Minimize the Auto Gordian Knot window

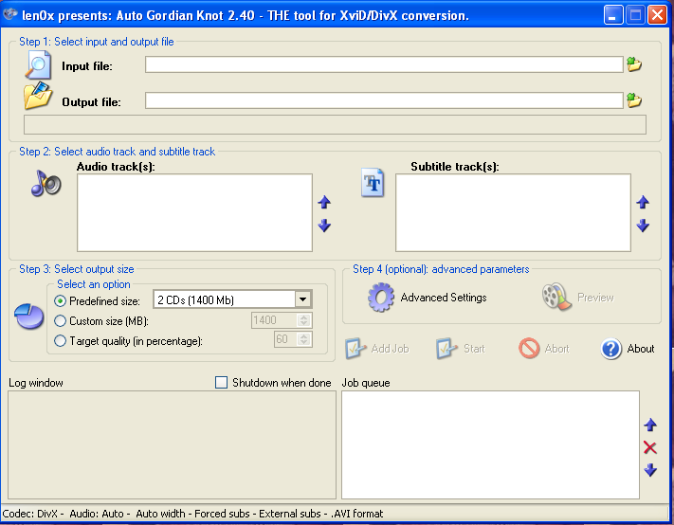tap(613, 15)
